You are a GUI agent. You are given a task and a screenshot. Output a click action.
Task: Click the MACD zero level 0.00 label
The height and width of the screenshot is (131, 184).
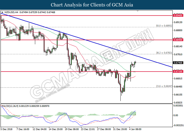point(176,115)
